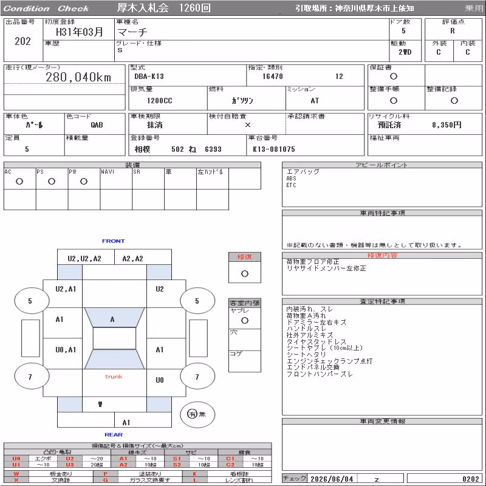Click the registration date H31年03月
486x486 pixels.
click(80, 32)
